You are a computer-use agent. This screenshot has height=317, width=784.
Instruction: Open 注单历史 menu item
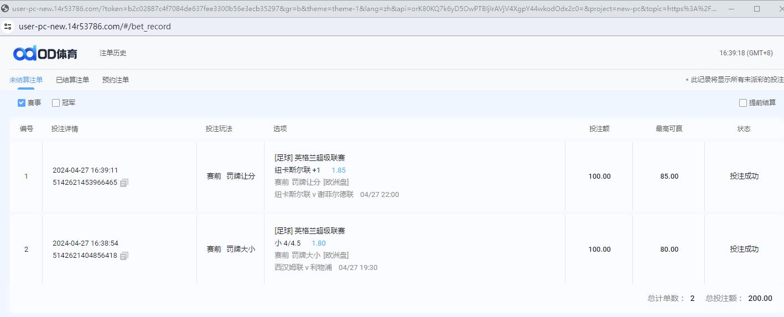113,53
